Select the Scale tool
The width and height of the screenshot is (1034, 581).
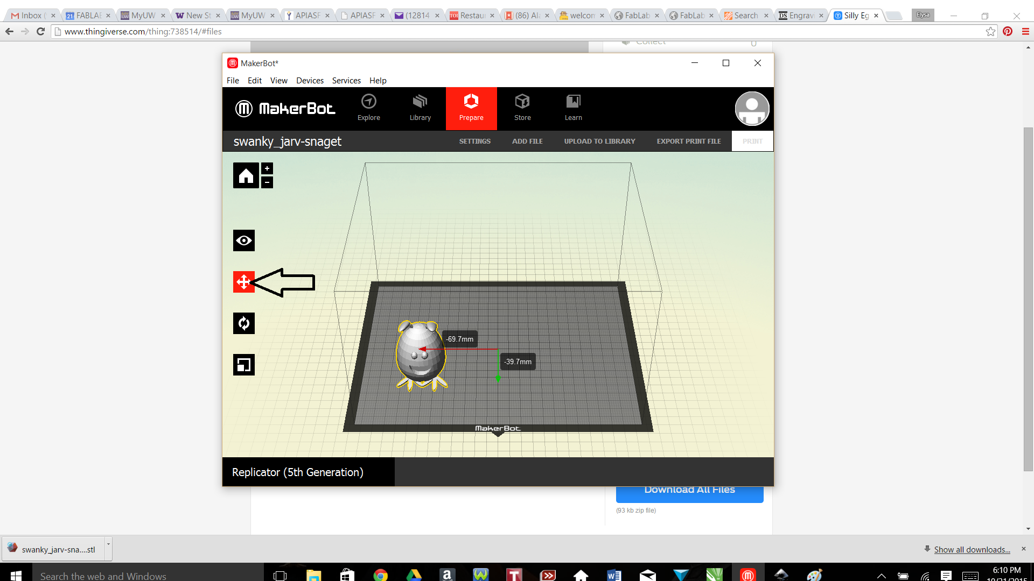coord(244,365)
